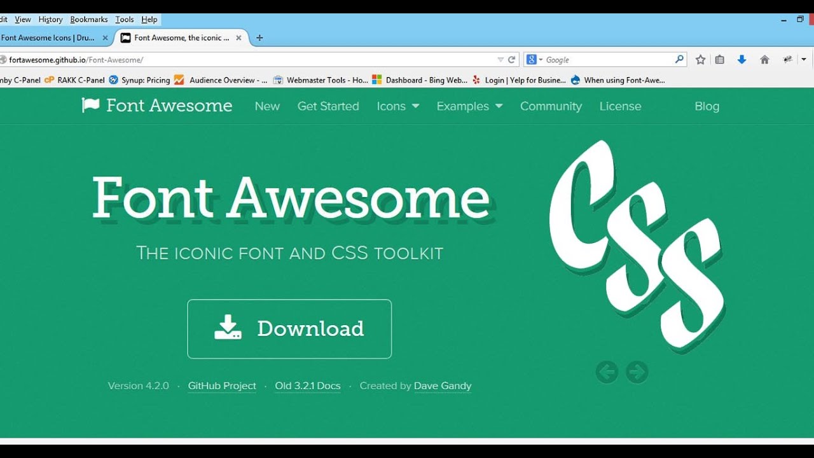Click the page reload icon

pos(512,59)
